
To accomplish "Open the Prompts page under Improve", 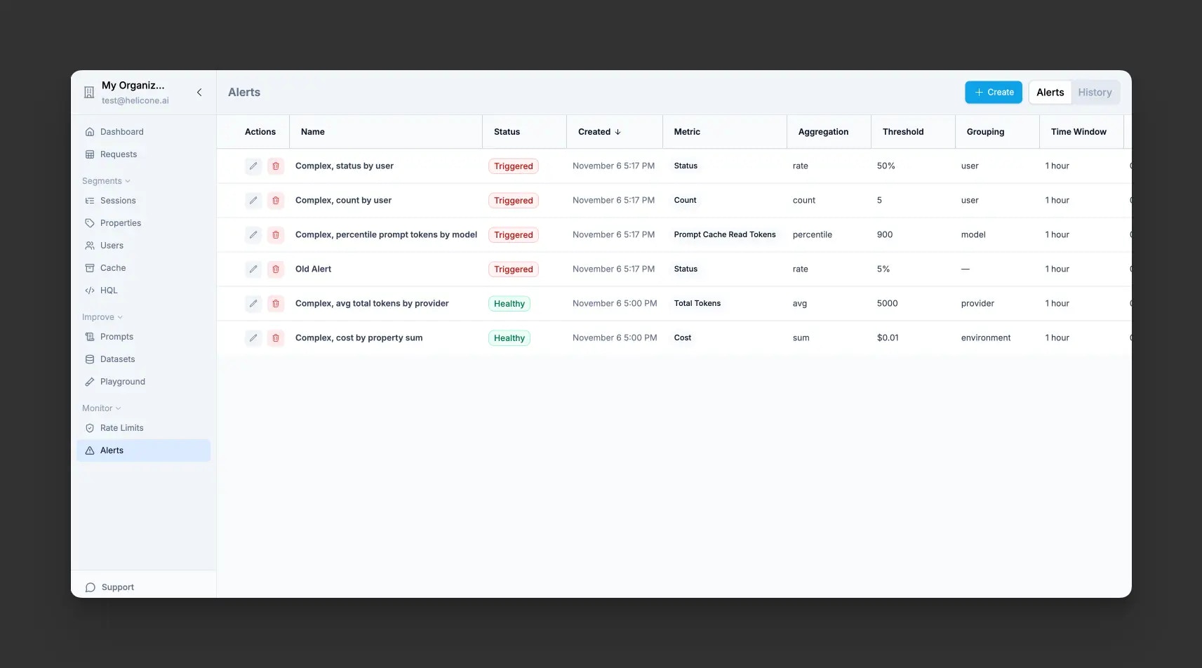I will point(116,336).
